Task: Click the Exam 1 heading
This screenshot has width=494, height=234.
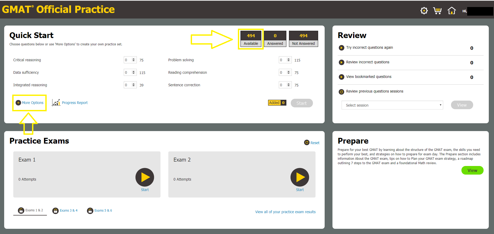Action: click(x=27, y=160)
